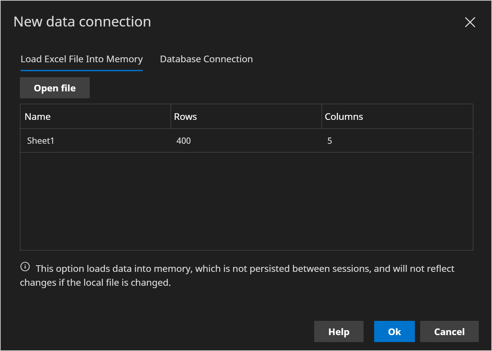Screen dimensions: 492x351
Task: Select the Load Excel File Into Memory tab
Action: point(81,59)
